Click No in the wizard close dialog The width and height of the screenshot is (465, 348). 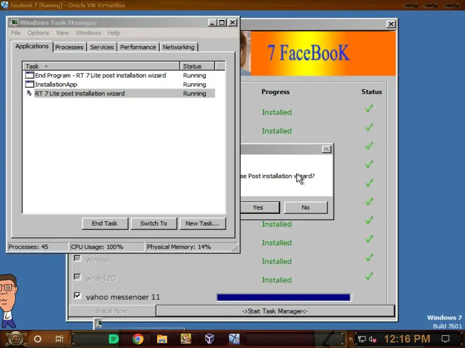coord(306,208)
